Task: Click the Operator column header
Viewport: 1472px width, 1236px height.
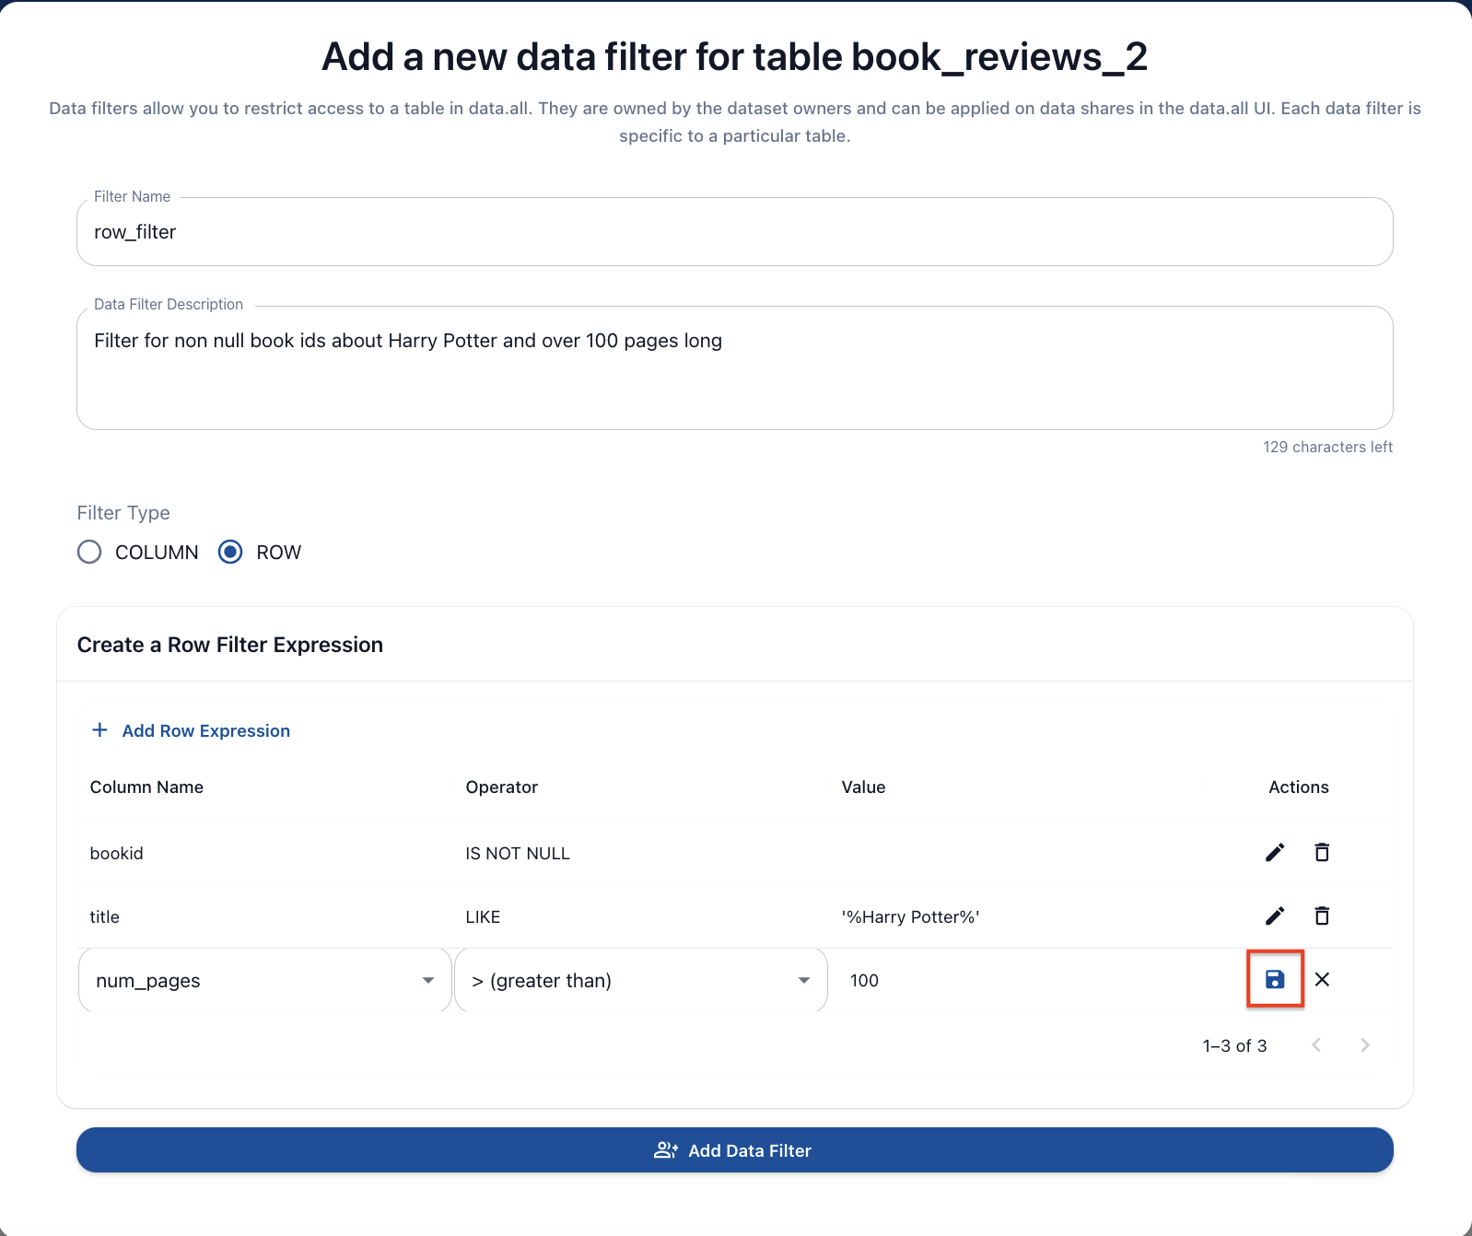Action: click(x=501, y=787)
